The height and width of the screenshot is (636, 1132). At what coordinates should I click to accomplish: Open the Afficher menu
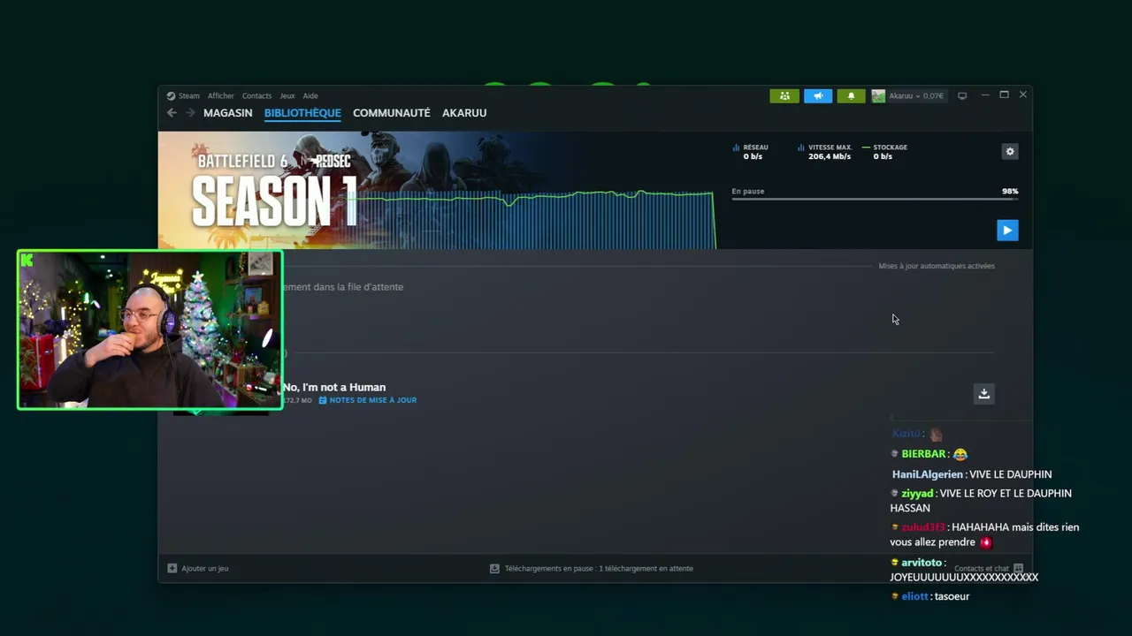tap(221, 95)
